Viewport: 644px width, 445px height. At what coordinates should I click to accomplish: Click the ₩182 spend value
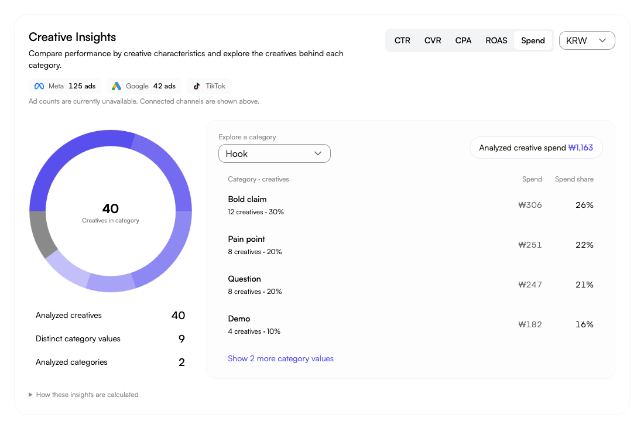pyautogui.click(x=530, y=324)
